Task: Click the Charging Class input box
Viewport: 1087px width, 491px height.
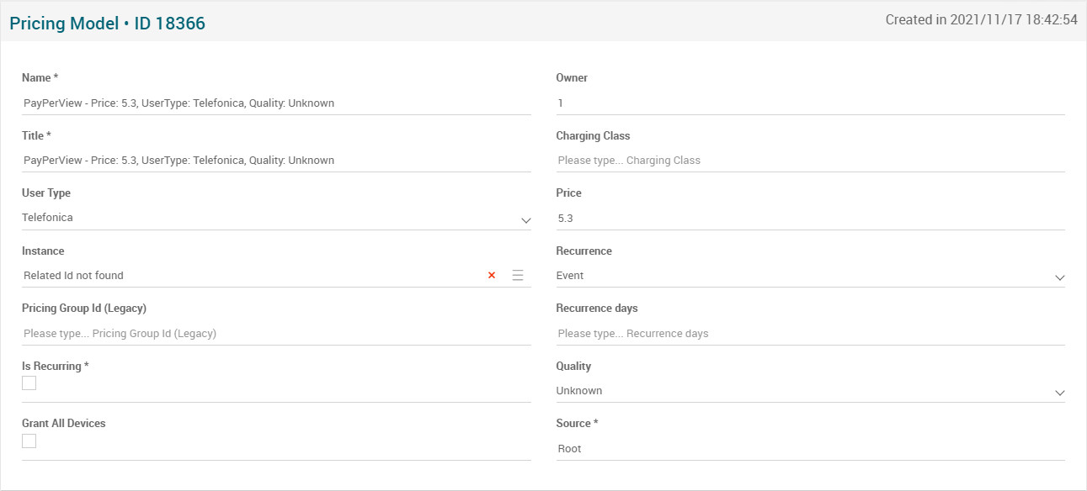Action: pos(809,161)
